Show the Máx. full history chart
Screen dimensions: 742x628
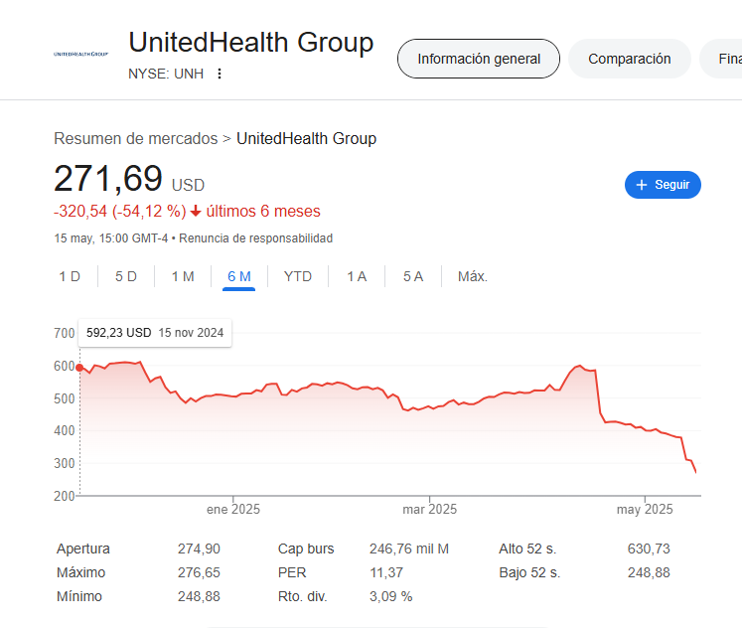coord(472,276)
